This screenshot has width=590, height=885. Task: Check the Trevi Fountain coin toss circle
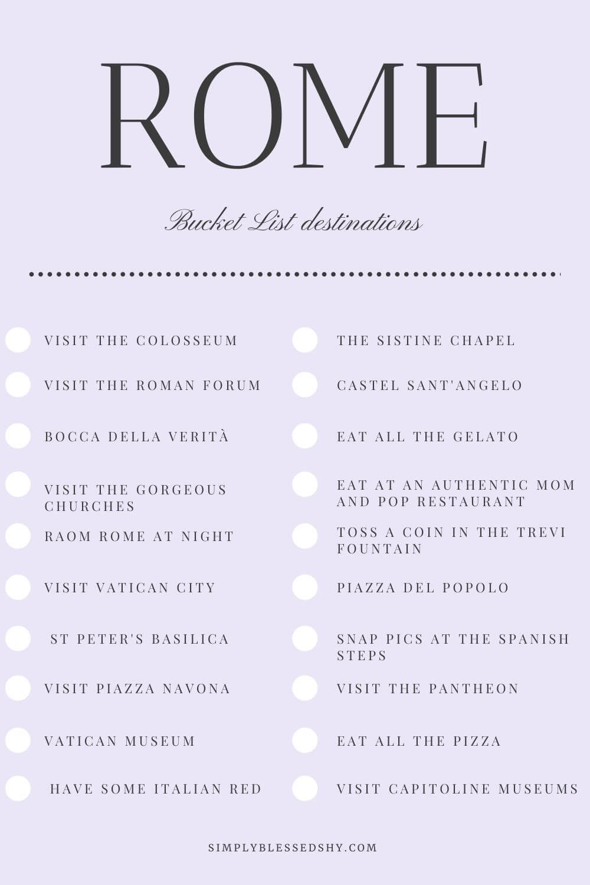tap(305, 536)
